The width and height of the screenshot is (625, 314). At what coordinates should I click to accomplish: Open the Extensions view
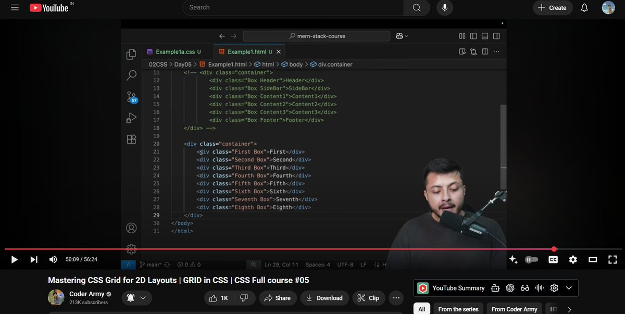click(131, 139)
